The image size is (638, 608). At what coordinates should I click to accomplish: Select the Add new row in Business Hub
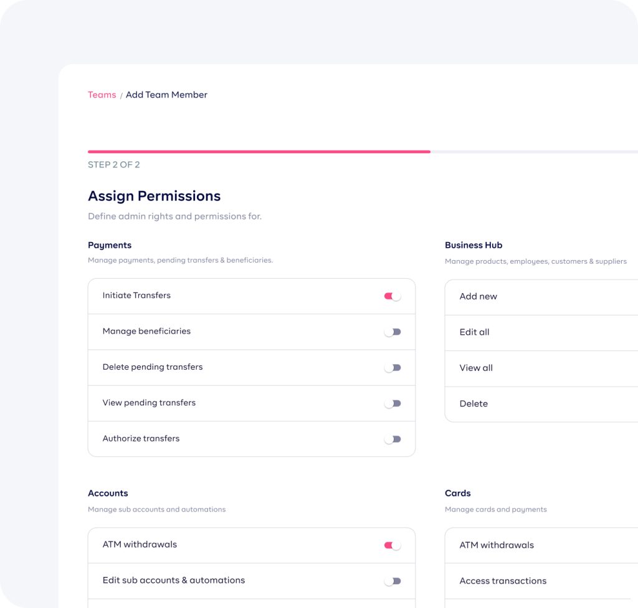[541, 297]
